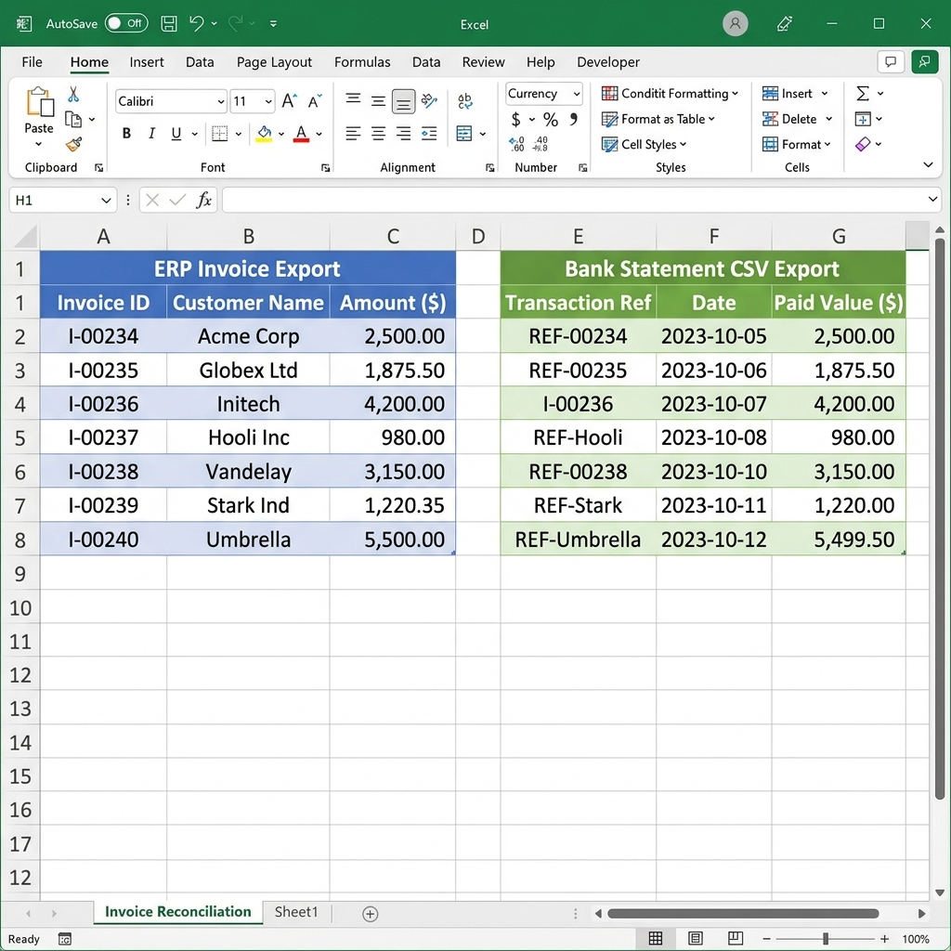Apply the red font color
The image size is (951, 951).
pos(302,134)
